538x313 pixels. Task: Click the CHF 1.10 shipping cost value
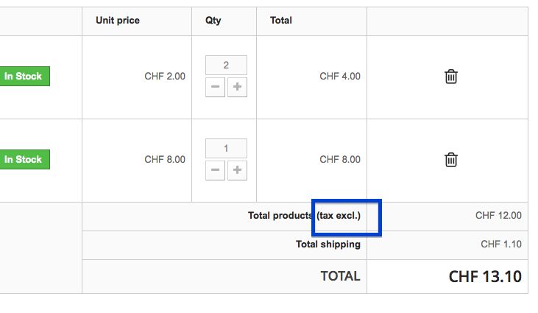tap(501, 245)
